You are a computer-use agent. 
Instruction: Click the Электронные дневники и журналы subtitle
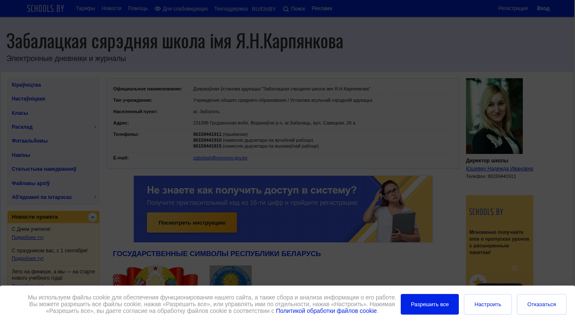pos(66,58)
